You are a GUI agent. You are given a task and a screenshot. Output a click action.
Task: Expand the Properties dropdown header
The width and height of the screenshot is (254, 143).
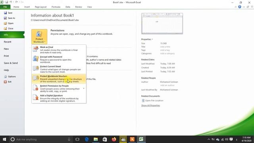point(147,39)
